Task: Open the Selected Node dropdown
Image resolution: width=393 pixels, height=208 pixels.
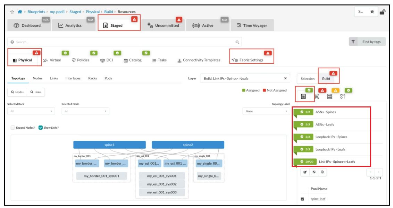Action: (x=85, y=111)
